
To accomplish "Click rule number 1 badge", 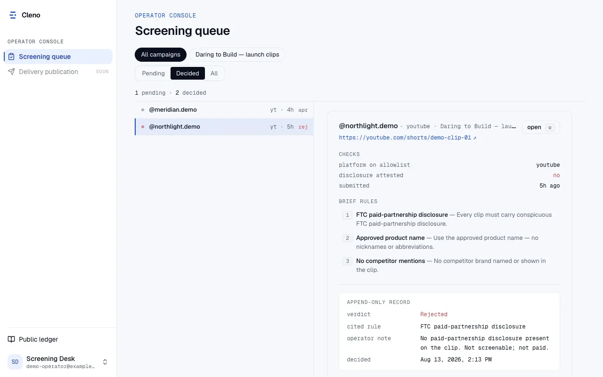I will (348, 215).
